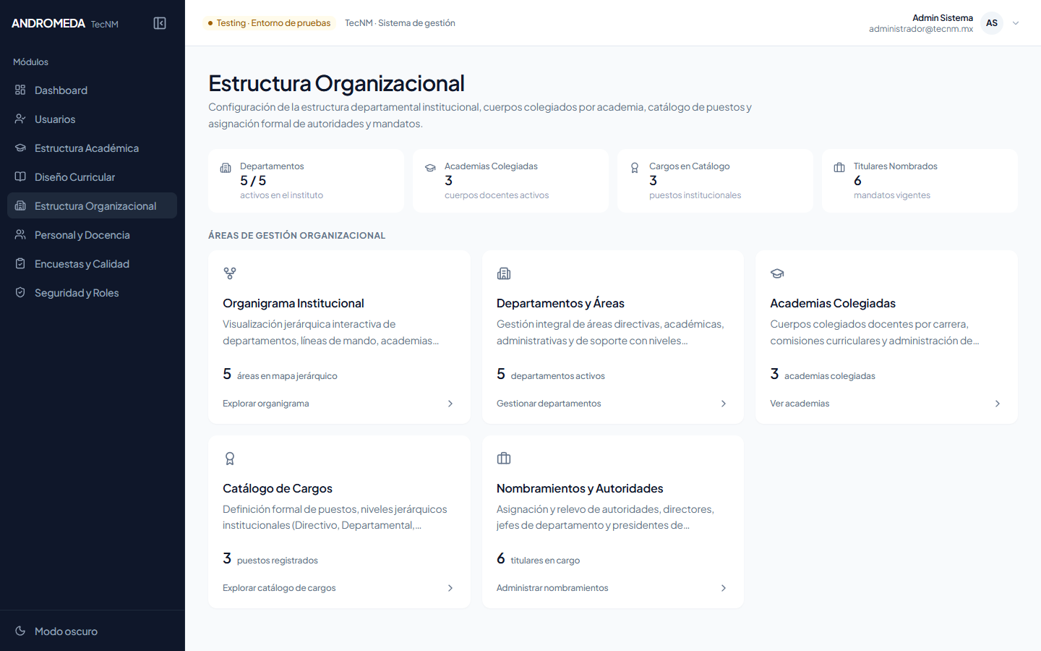1041x651 pixels.
Task: Click briefcase icon on Nombramientos y Autoridades card
Action: pos(504,459)
